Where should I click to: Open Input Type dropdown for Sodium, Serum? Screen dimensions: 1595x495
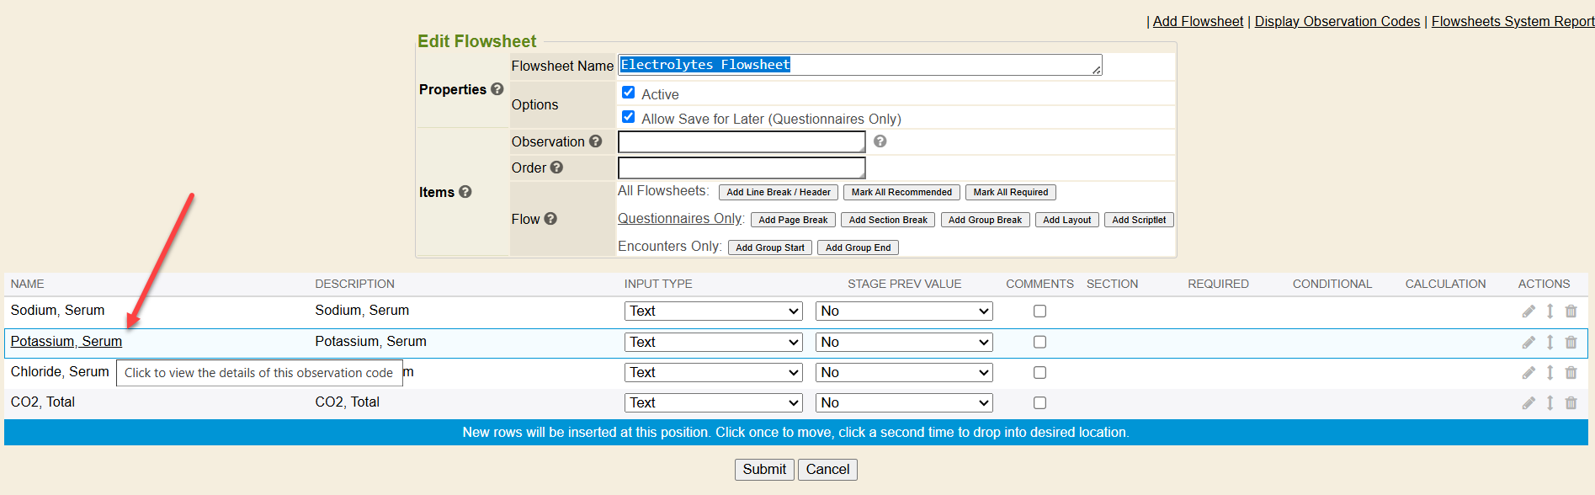[x=713, y=311]
